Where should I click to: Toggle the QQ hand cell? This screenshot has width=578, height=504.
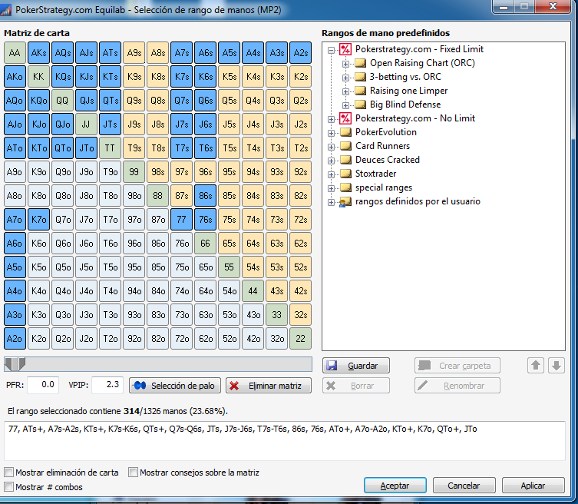62,101
